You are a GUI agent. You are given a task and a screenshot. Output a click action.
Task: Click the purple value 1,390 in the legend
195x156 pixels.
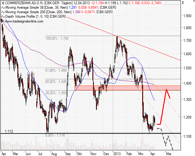76,12
